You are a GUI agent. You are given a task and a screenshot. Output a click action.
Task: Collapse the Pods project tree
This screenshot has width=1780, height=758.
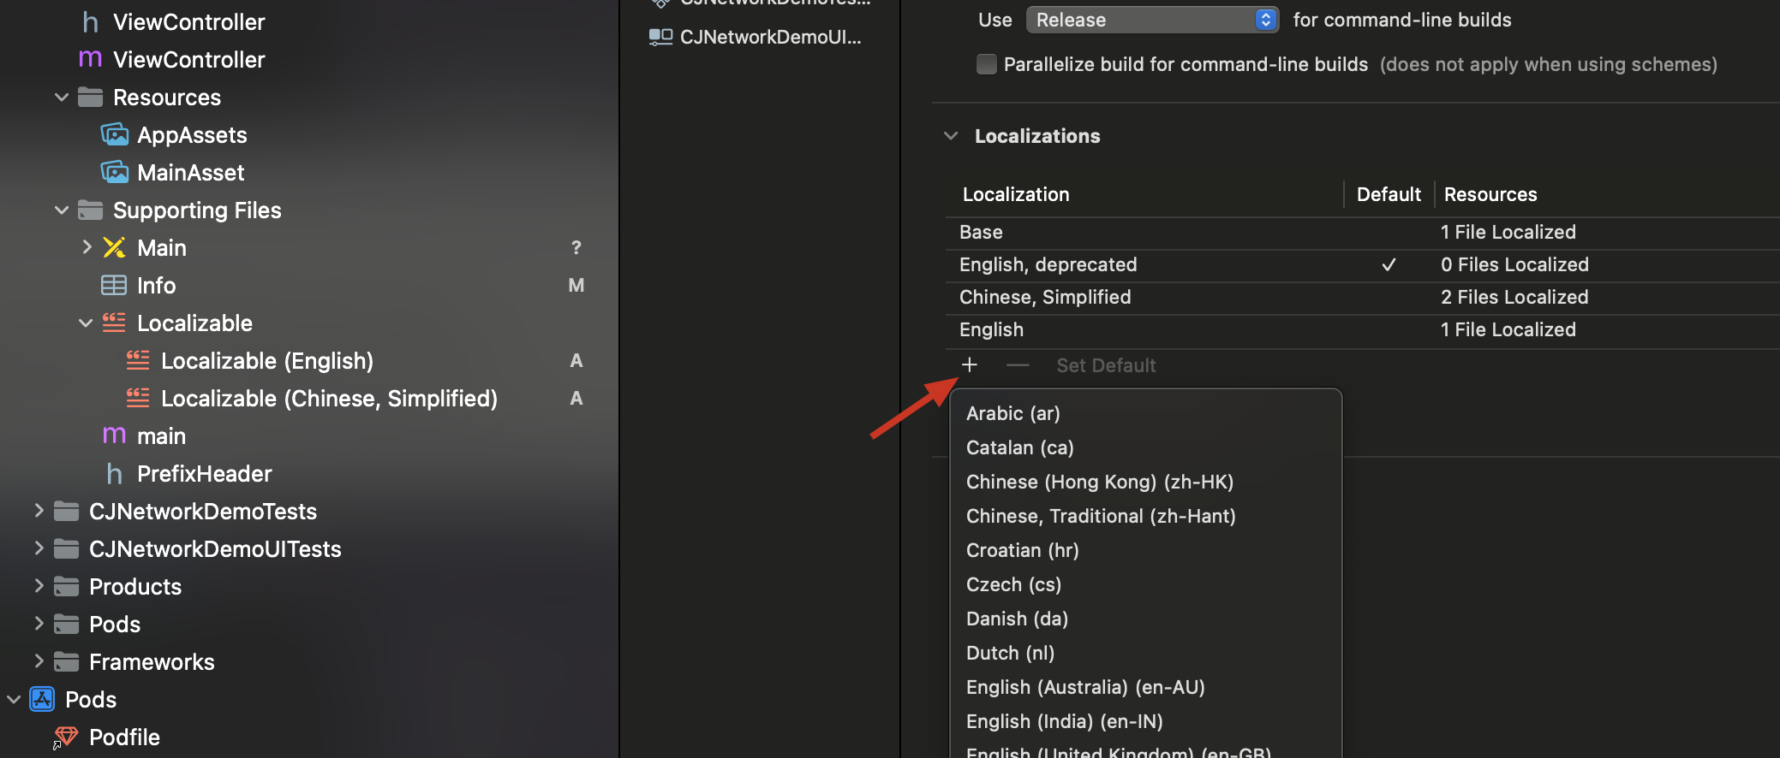coord(14,700)
